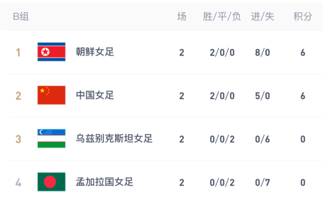Click the Uzbekistan flag icon
Screen dimensions: 323x201
[51, 139]
